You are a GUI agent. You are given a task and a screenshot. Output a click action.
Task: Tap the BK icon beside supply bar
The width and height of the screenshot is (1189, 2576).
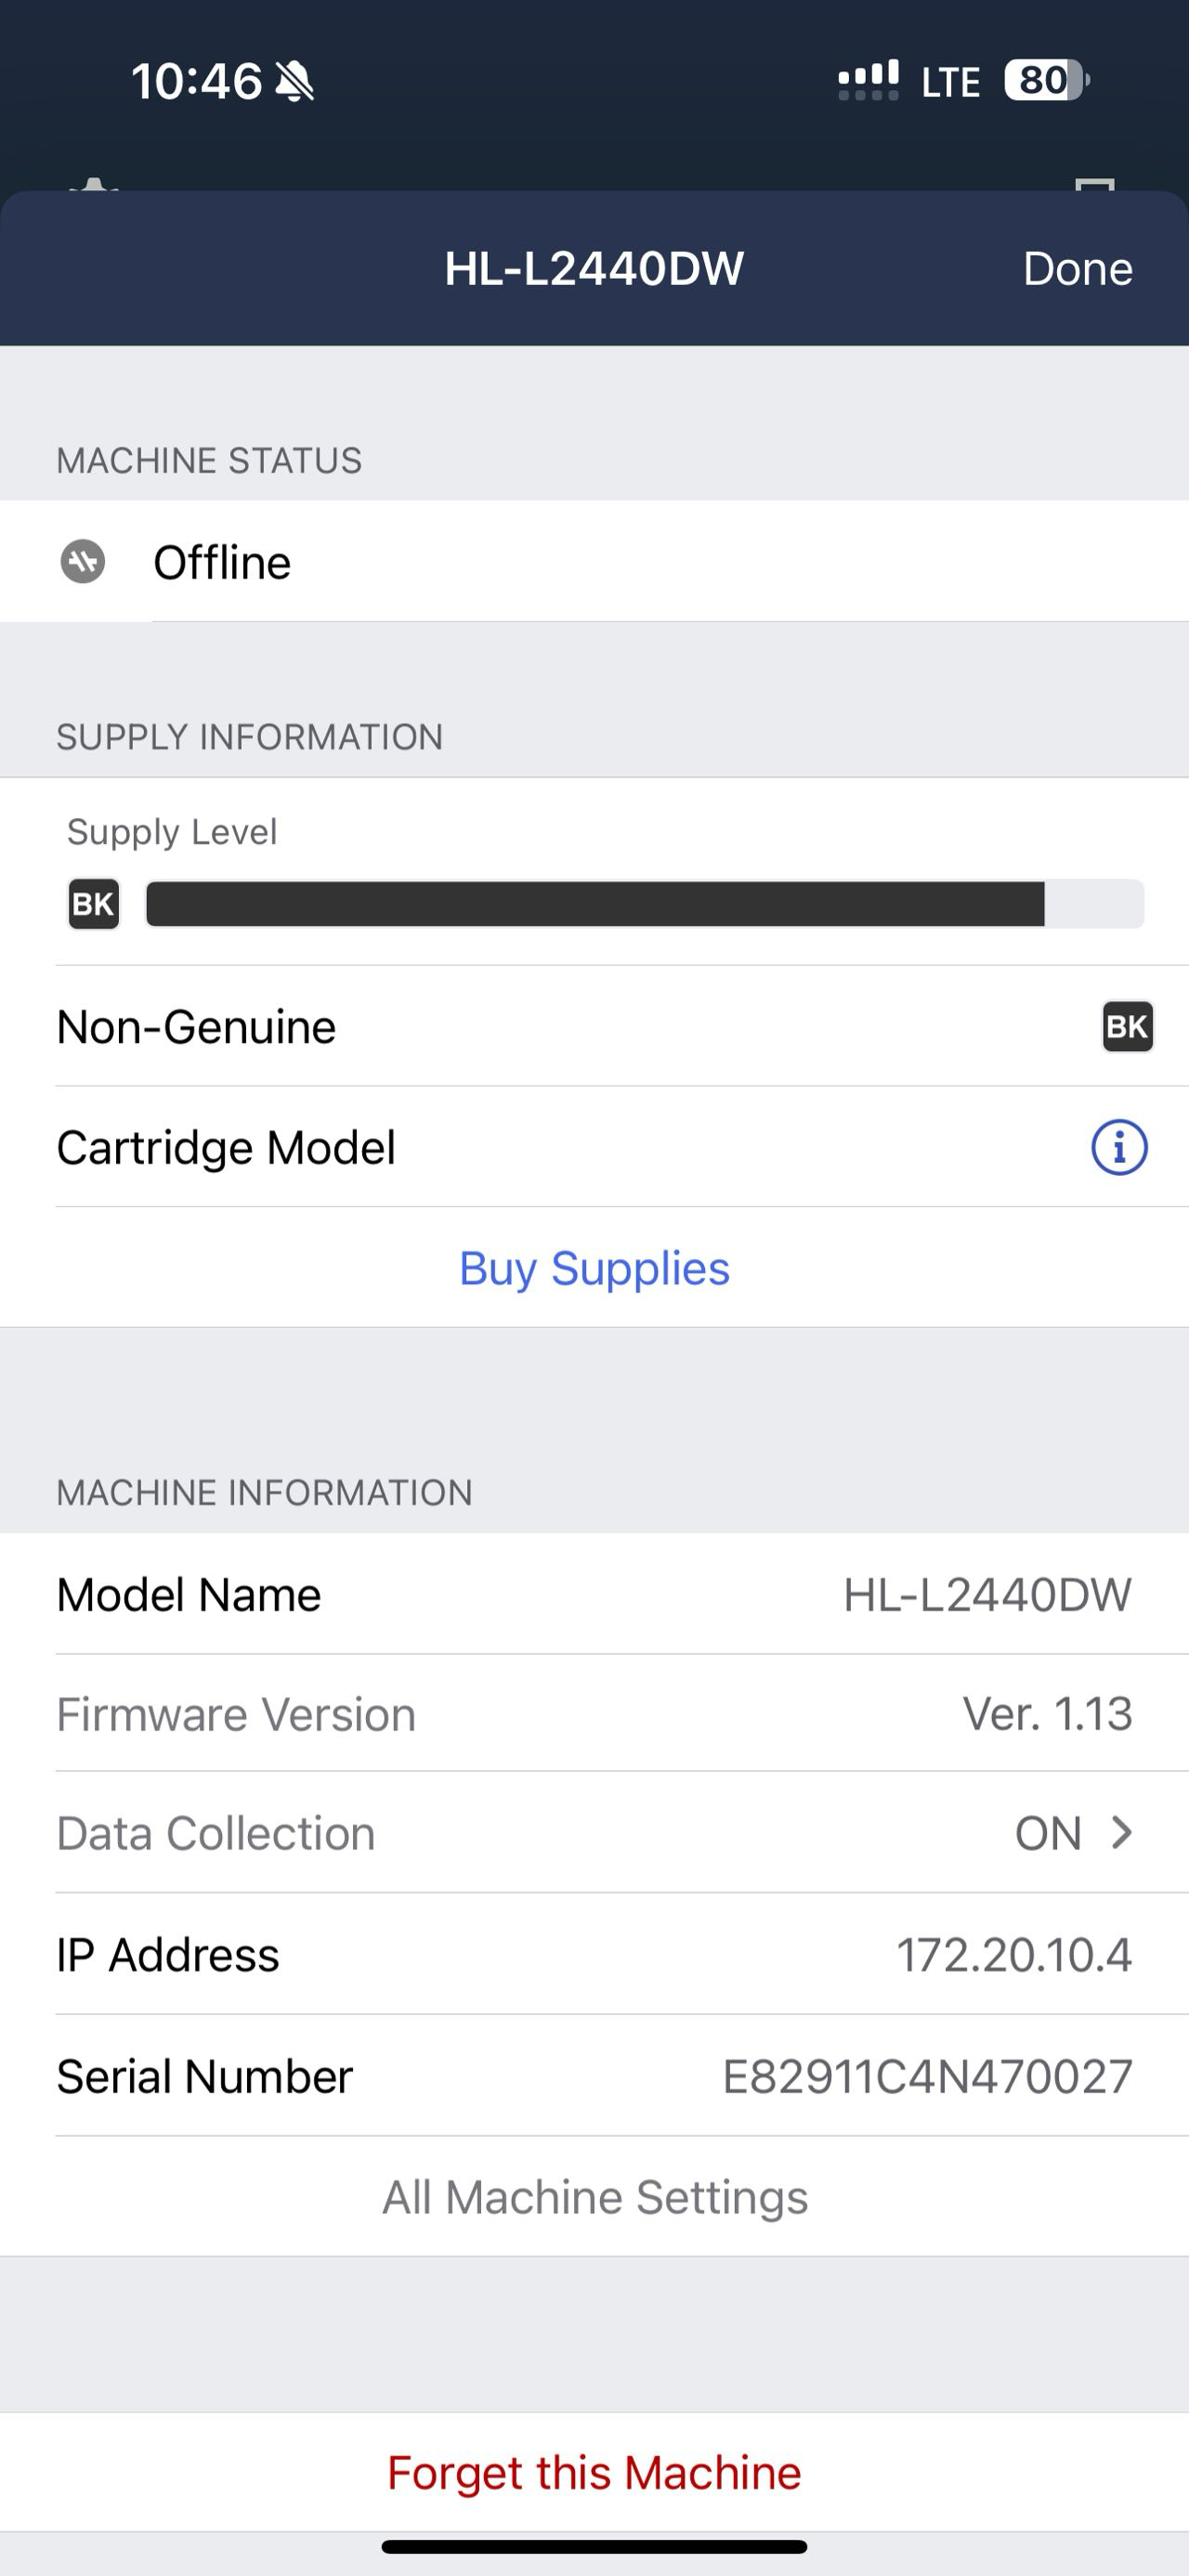tap(94, 904)
